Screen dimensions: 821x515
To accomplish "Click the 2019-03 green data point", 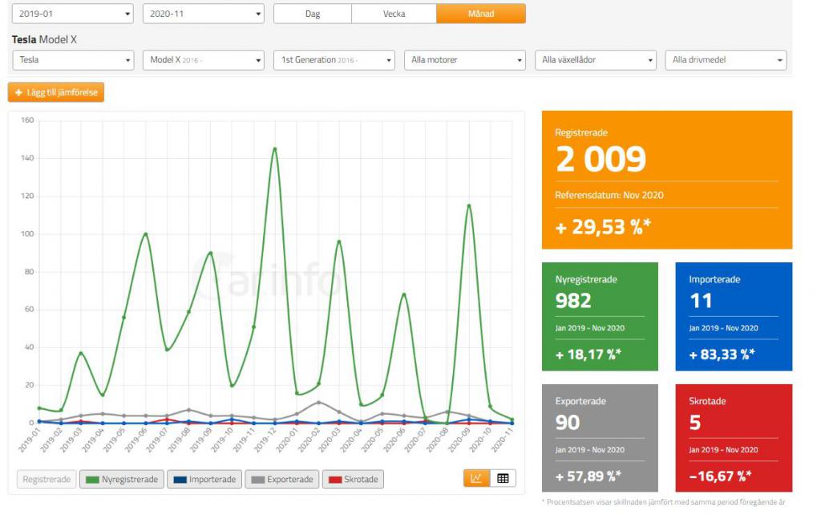I will (x=81, y=353).
